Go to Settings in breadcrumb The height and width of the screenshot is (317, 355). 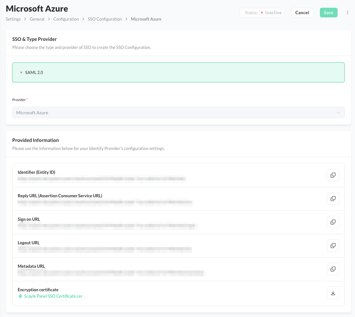click(13, 19)
